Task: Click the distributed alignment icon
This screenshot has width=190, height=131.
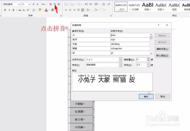Action: pos(83,10)
